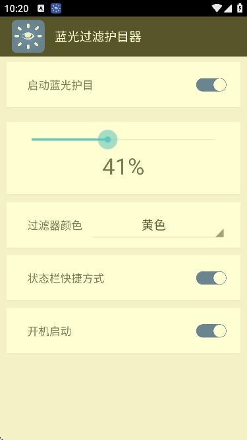Image resolution: width=247 pixels, height=440 pixels.
Task: Click the filled teal part of slider track
Action: pos(65,140)
